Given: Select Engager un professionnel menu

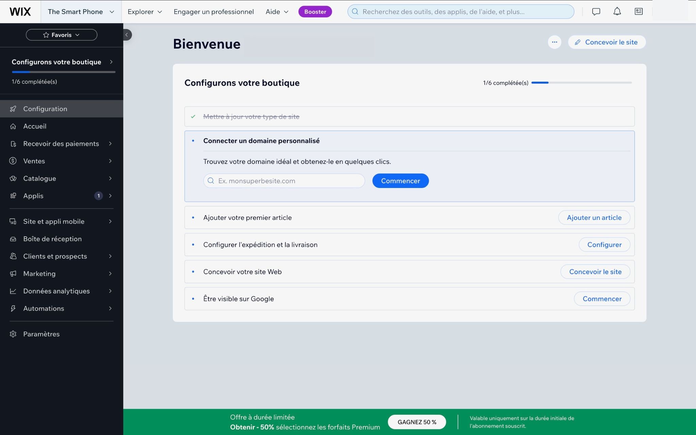Looking at the screenshot, I should click(214, 12).
